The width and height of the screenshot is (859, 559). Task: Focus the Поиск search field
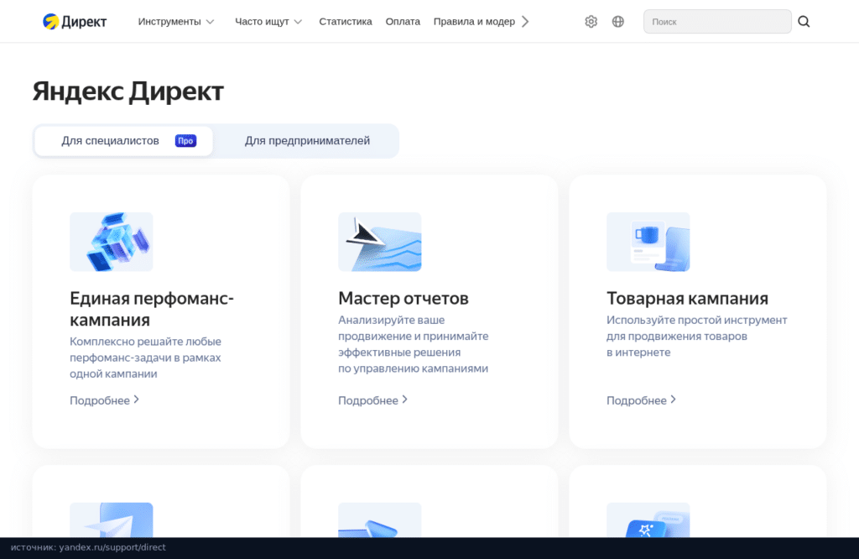click(x=717, y=21)
